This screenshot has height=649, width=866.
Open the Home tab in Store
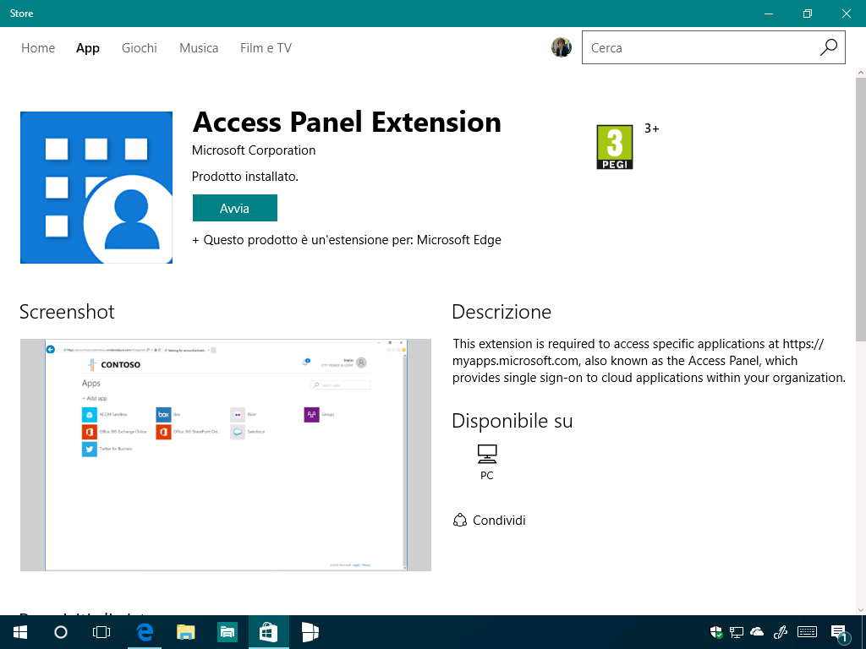coord(38,48)
